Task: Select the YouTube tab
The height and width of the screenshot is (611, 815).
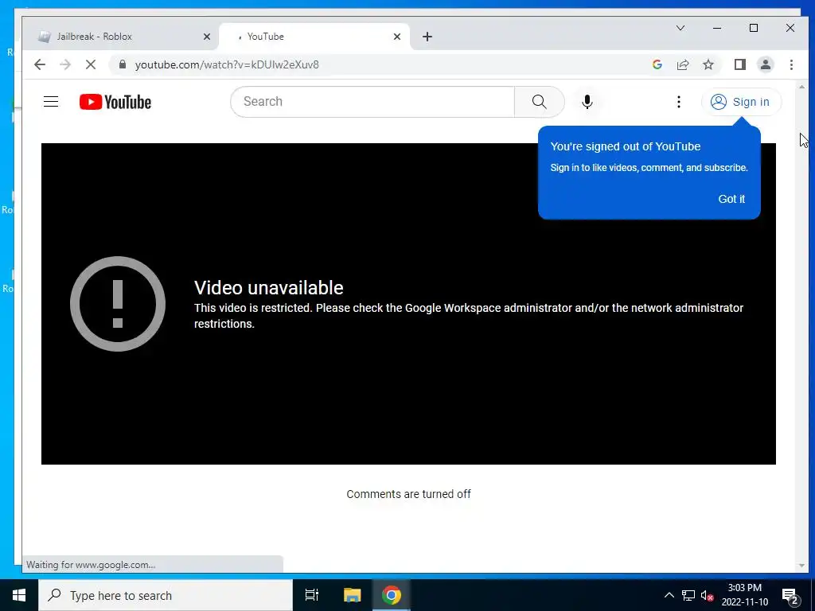Action: click(314, 37)
